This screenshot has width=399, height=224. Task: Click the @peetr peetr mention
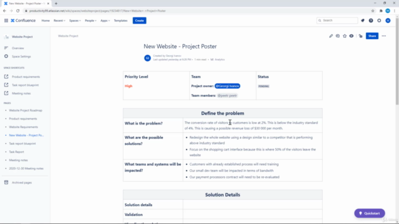[x=227, y=96]
